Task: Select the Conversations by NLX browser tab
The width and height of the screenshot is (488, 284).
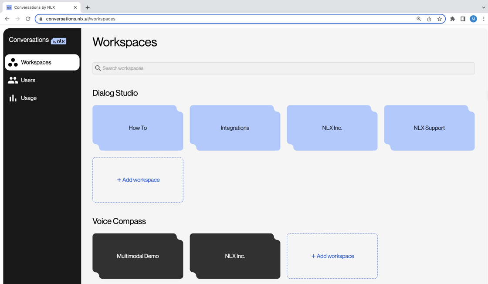Action: point(41,7)
